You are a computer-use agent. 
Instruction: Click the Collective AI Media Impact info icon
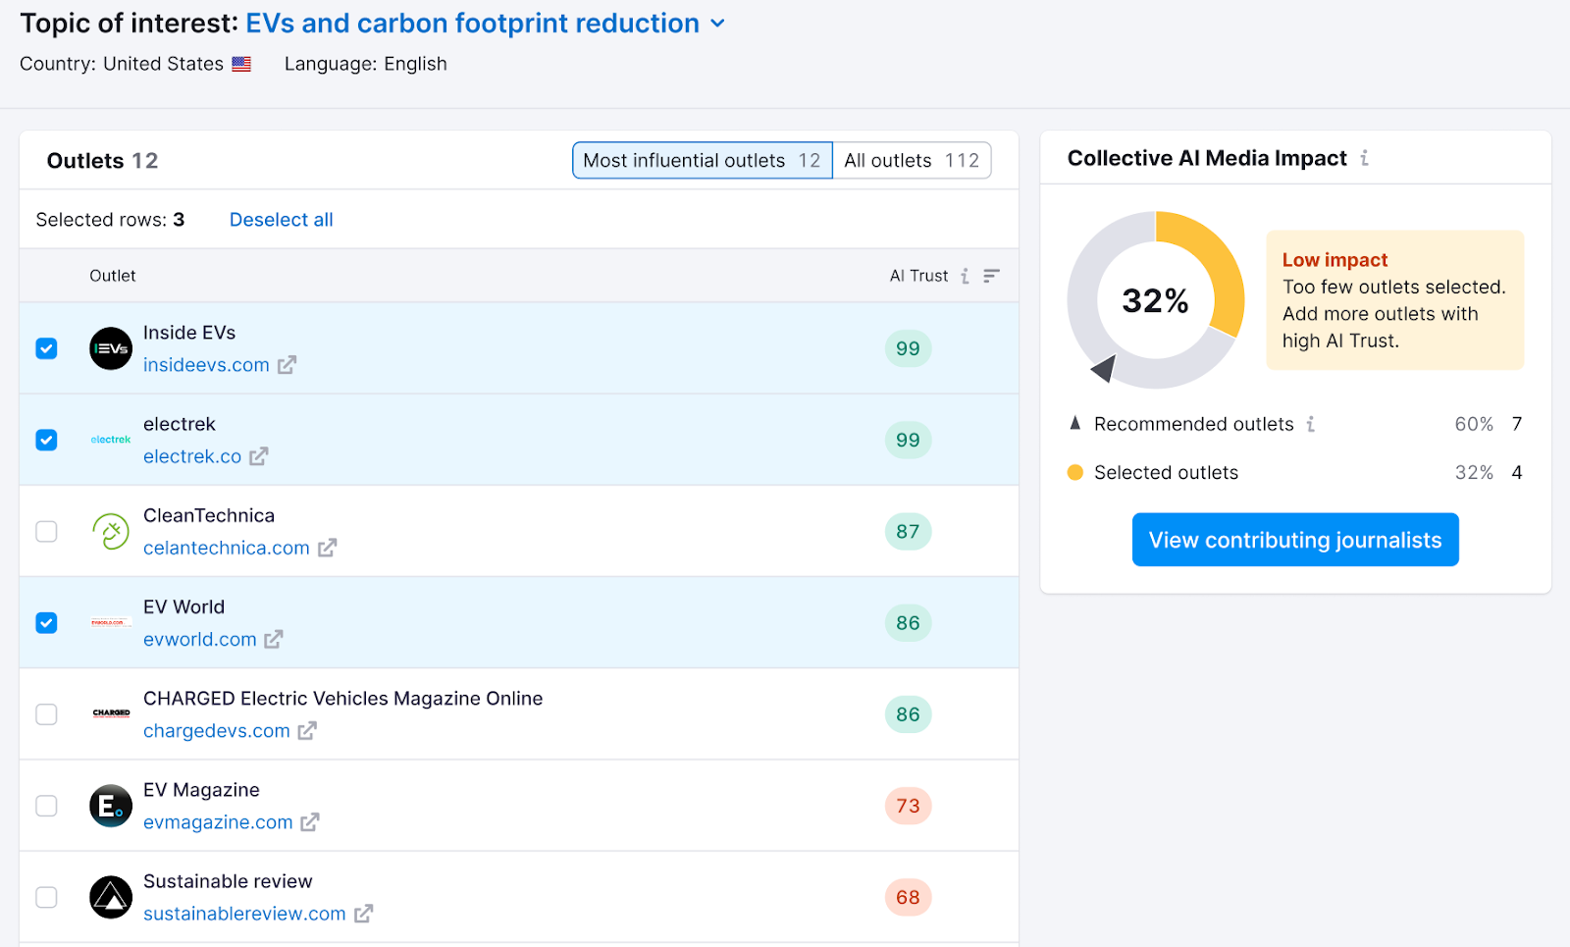tap(1364, 158)
